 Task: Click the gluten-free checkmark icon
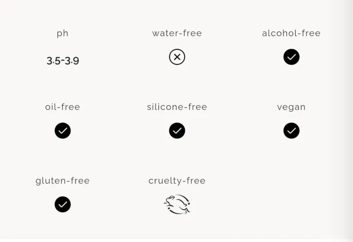[x=63, y=204]
